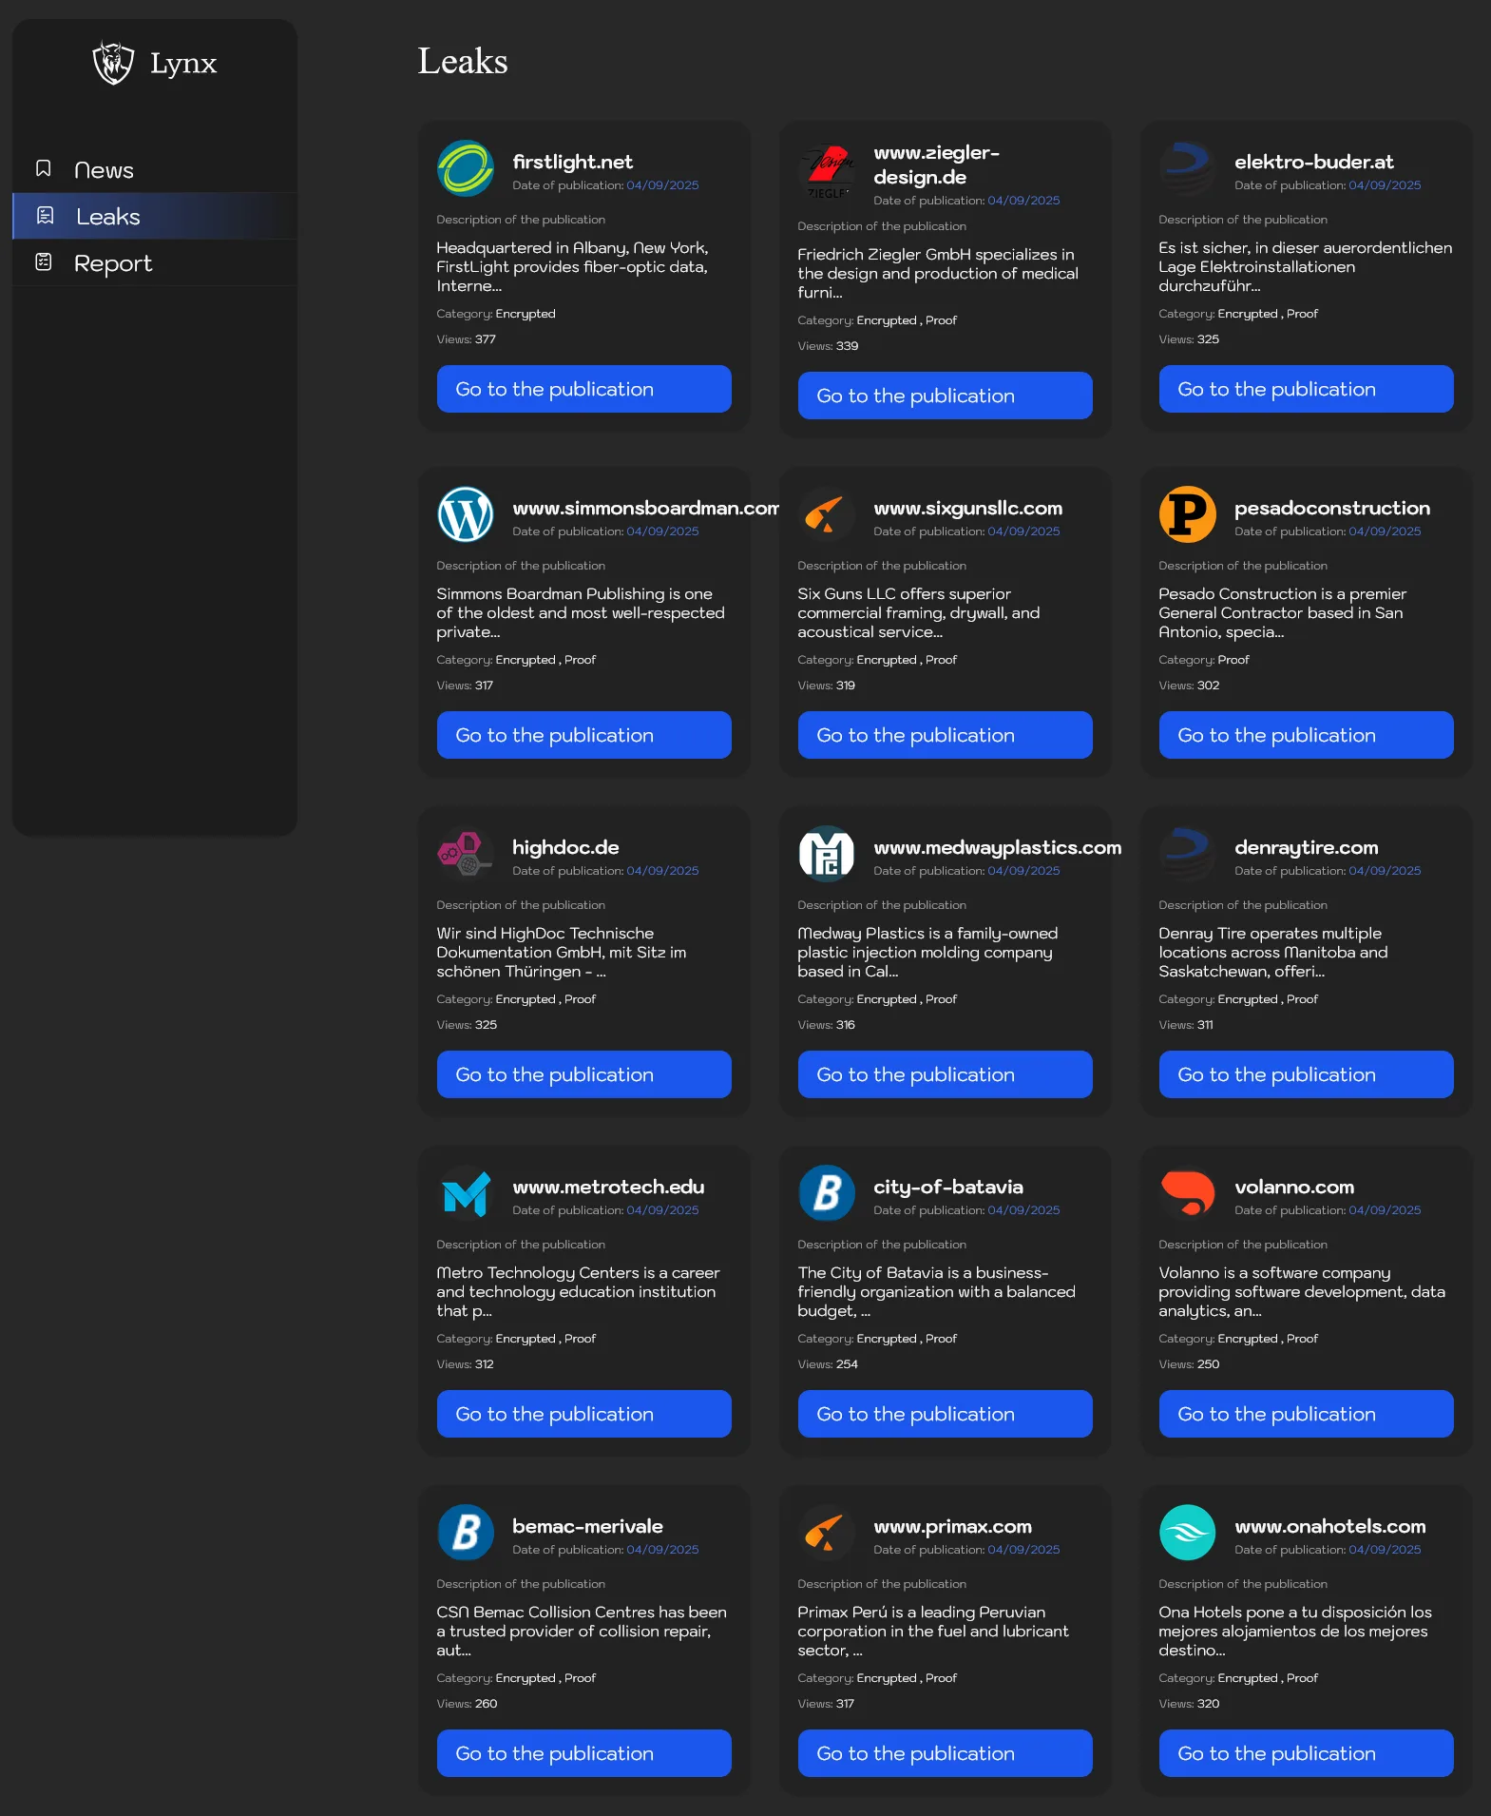
Task: Click the Lynx logo icon in the sidebar
Action: (x=113, y=64)
